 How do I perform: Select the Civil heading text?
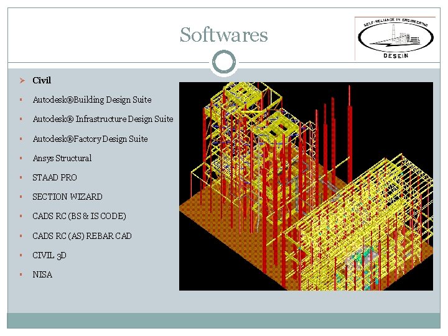coord(42,80)
